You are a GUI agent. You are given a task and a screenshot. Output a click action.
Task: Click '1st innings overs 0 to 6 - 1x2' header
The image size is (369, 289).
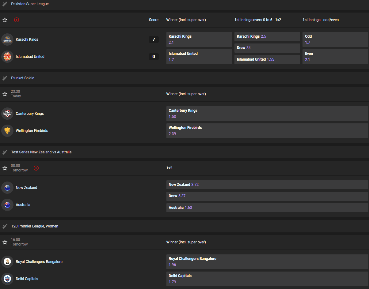coord(258,20)
